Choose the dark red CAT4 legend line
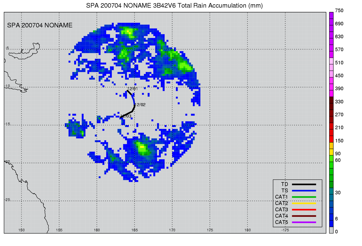 pos(304,216)
